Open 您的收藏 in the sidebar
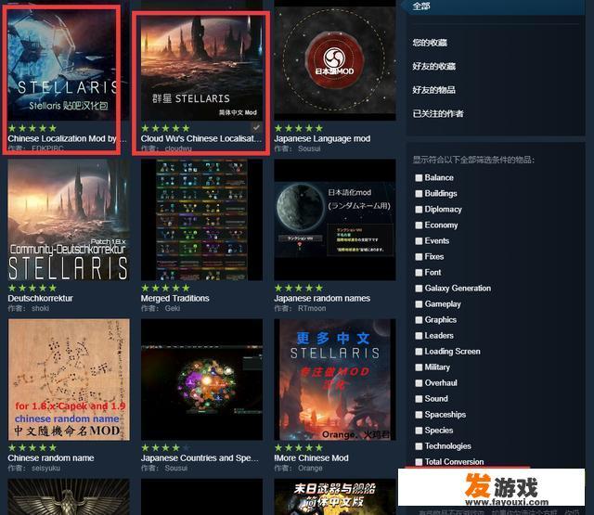This screenshot has width=594, height=515. 430,43
